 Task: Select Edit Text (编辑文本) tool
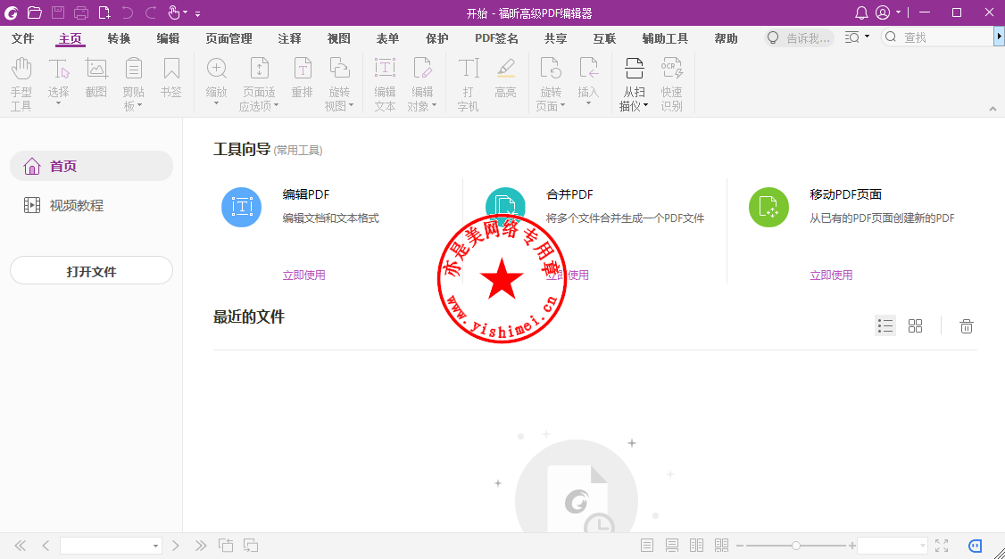tap(385, 84)
